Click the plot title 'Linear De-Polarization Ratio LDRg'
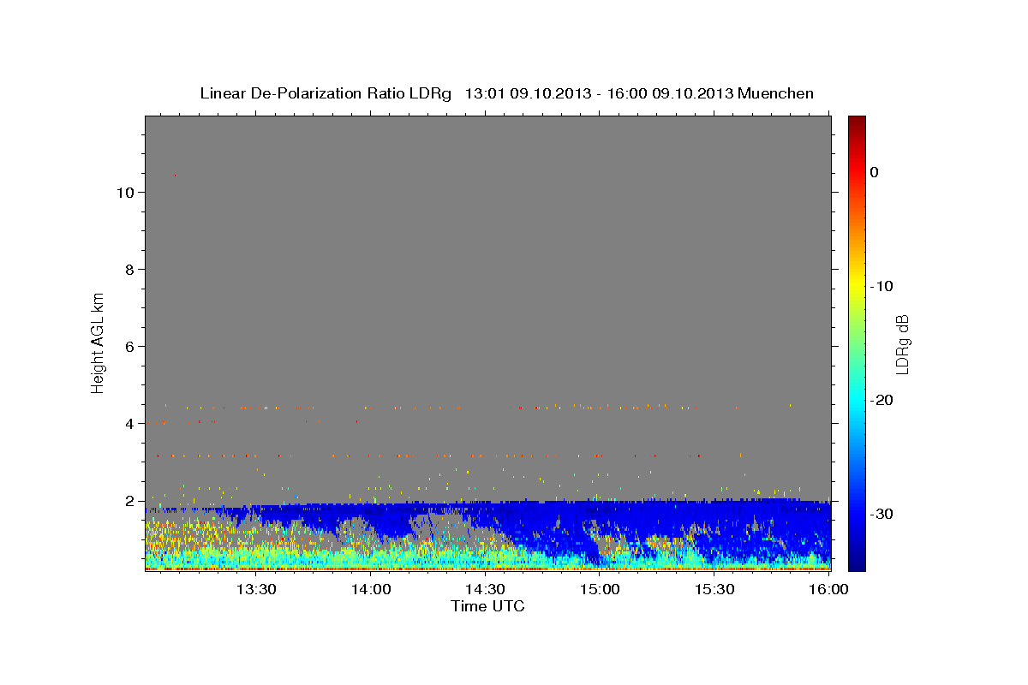Screen dimensions: 1028x685 coord(326,93)
